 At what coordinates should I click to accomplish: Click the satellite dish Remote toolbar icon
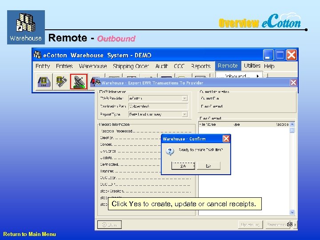(79, 82)
